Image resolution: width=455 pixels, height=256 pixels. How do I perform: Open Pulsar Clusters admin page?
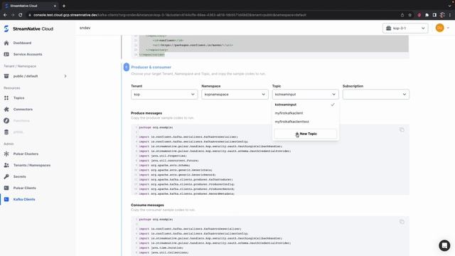pos(26,154)
